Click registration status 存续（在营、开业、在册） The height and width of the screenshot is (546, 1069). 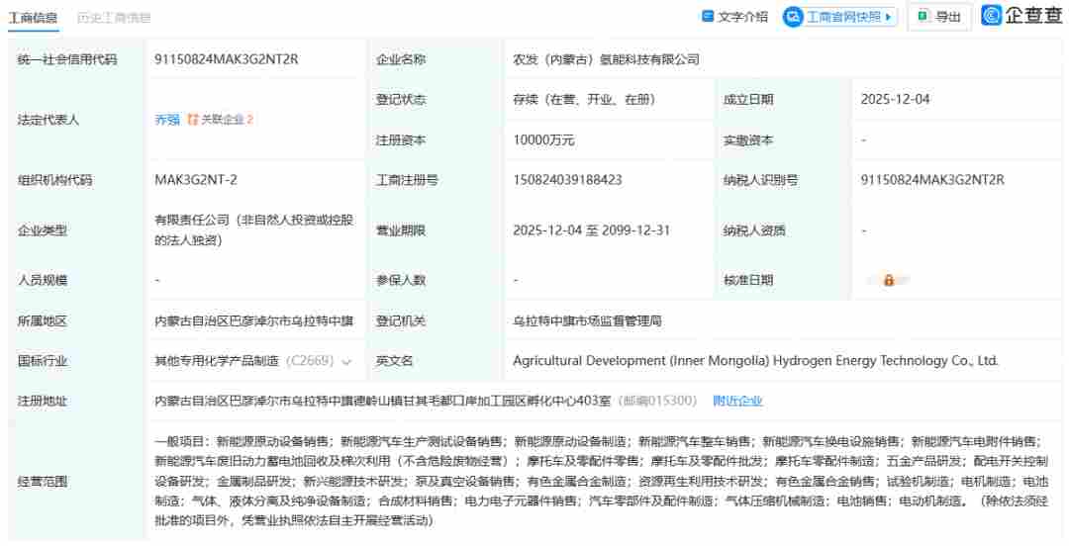click(584, 100)
